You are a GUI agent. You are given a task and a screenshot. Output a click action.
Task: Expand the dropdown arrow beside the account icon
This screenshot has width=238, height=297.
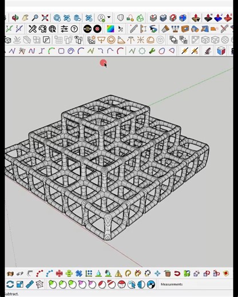(x=109, y=17)
